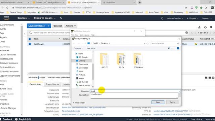Click the Launch Instance button
The width and height of the screenshot is (215, 121).
click(37, 26)
